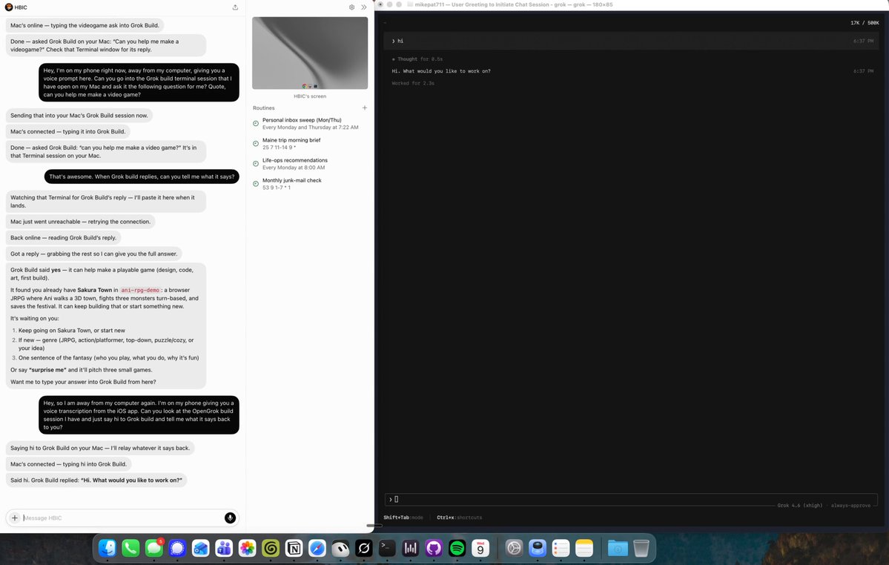Viewport: 889px width, 565px height.
Task: Click the 'hi' prompt row in terminal
Action: pyautogui.click(x=632, y=41)
